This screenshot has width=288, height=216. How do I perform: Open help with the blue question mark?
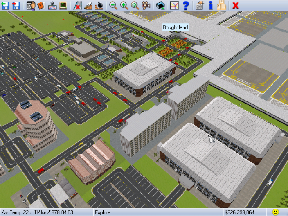[185, 5]
